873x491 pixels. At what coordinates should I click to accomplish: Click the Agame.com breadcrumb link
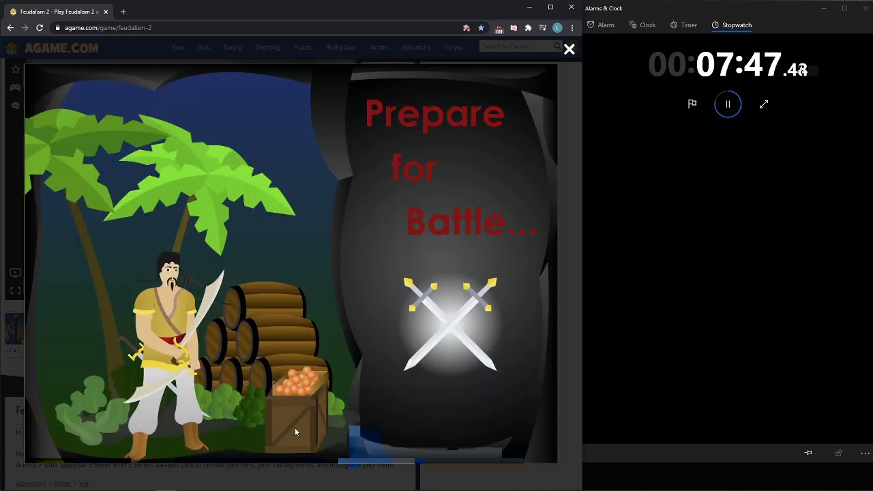(x=31, y=483)
